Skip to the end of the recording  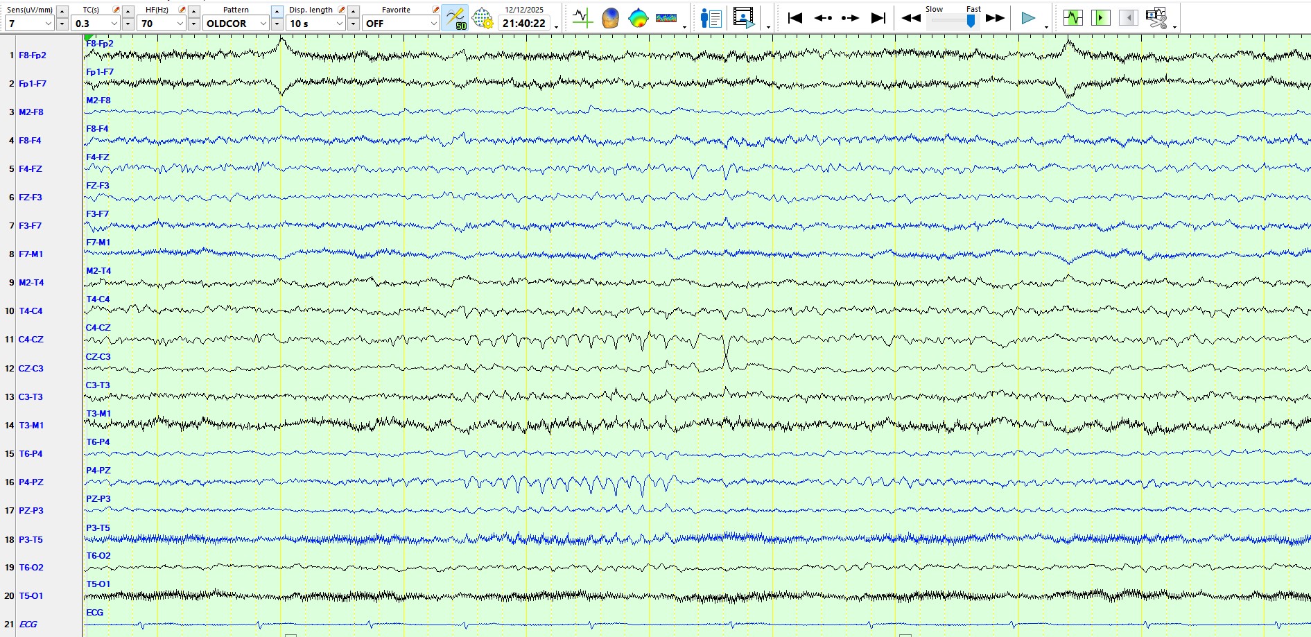click(x=878, y=18)
